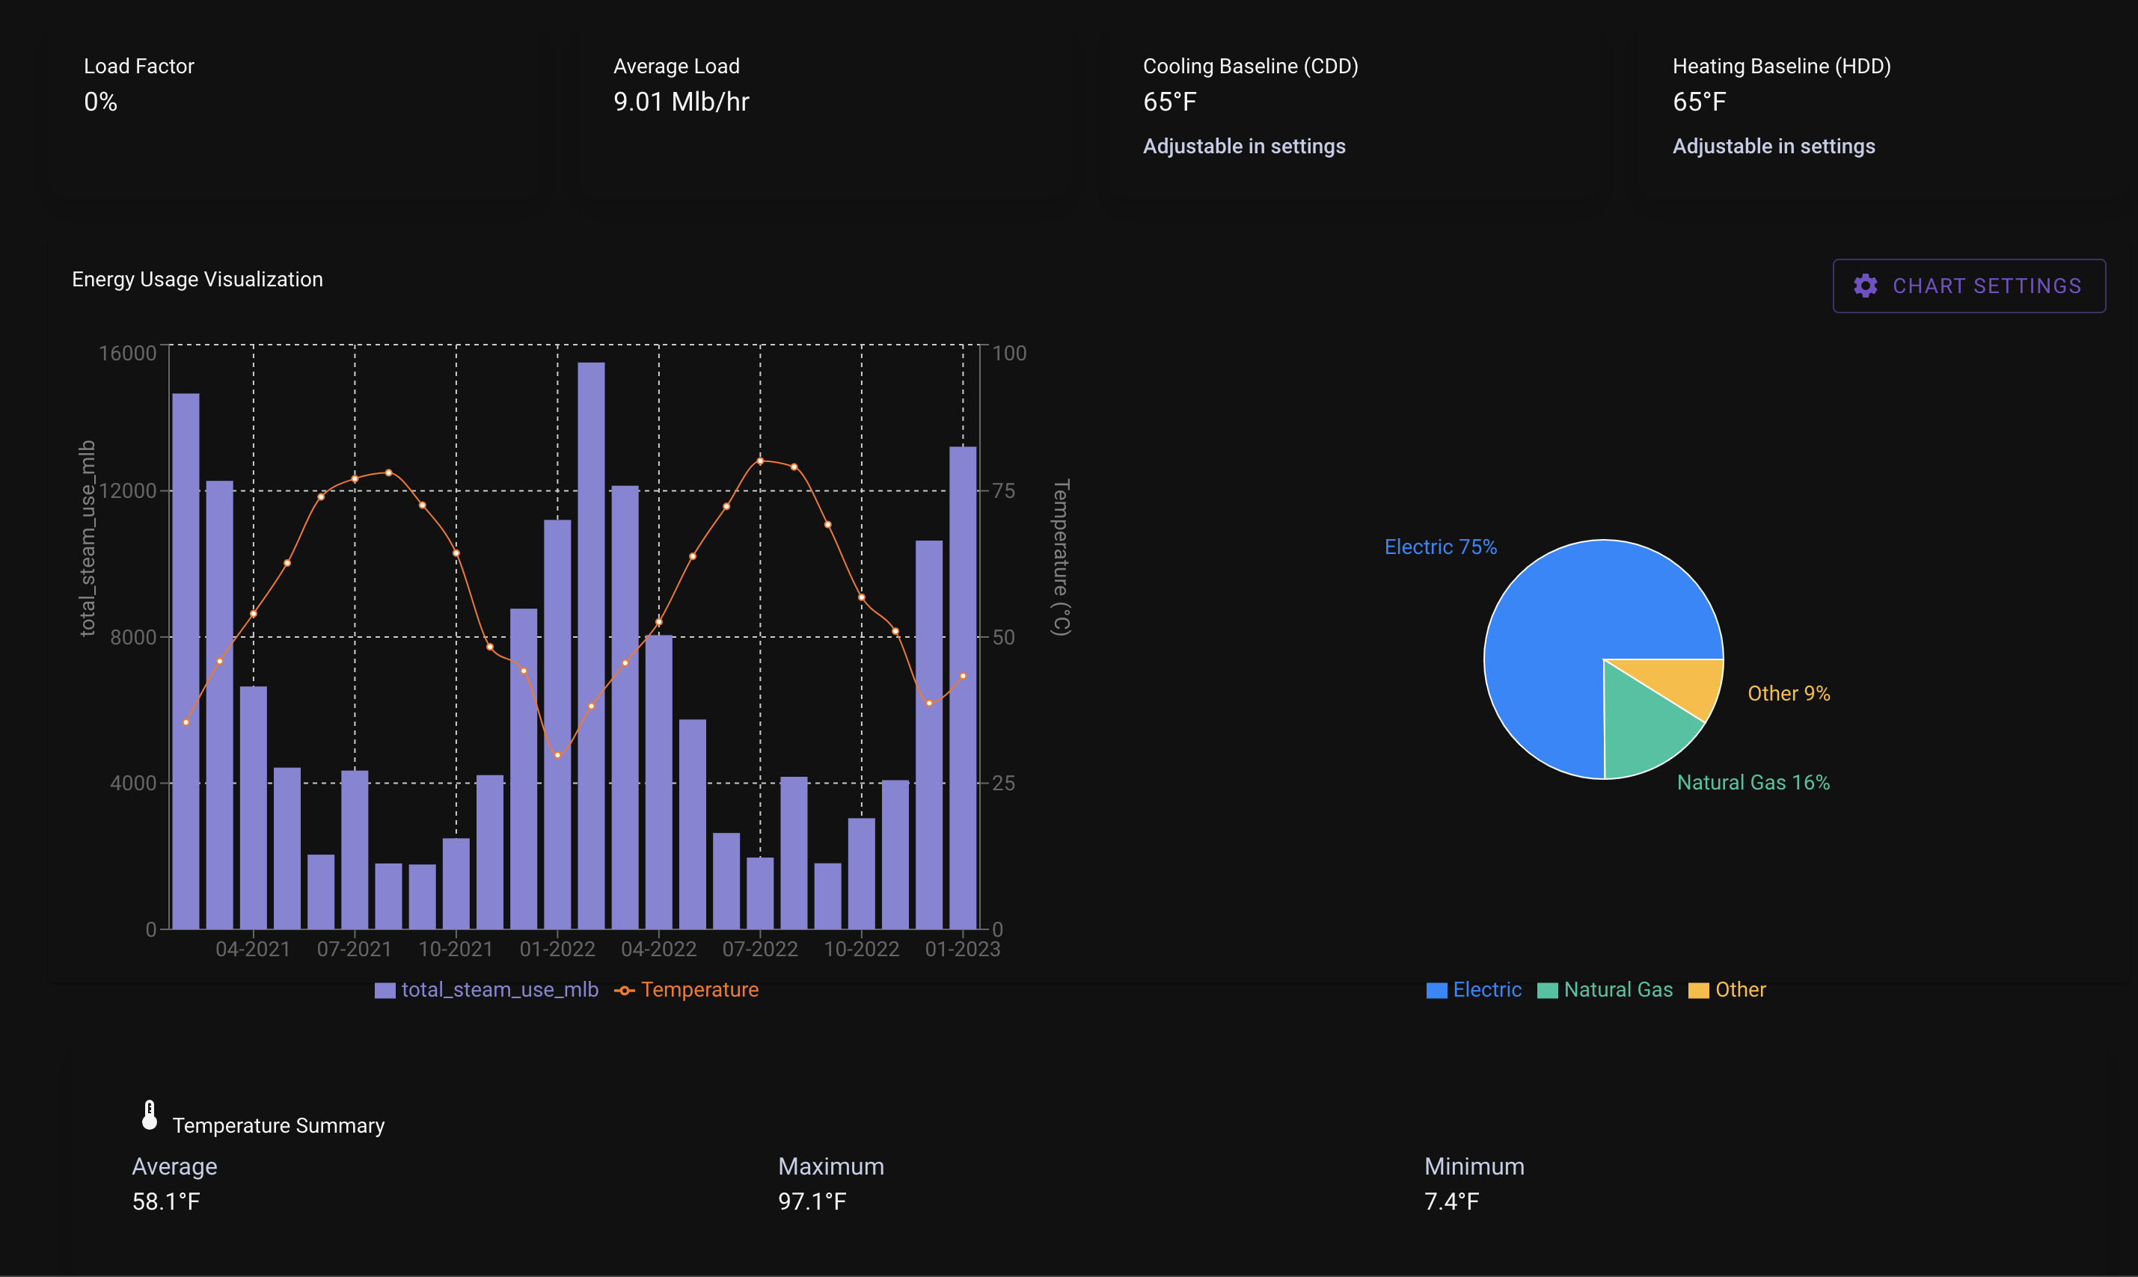The image size is (2138, 1277).
Task: Click the 04-2021 x-axis label
Action: click(253, 949)
